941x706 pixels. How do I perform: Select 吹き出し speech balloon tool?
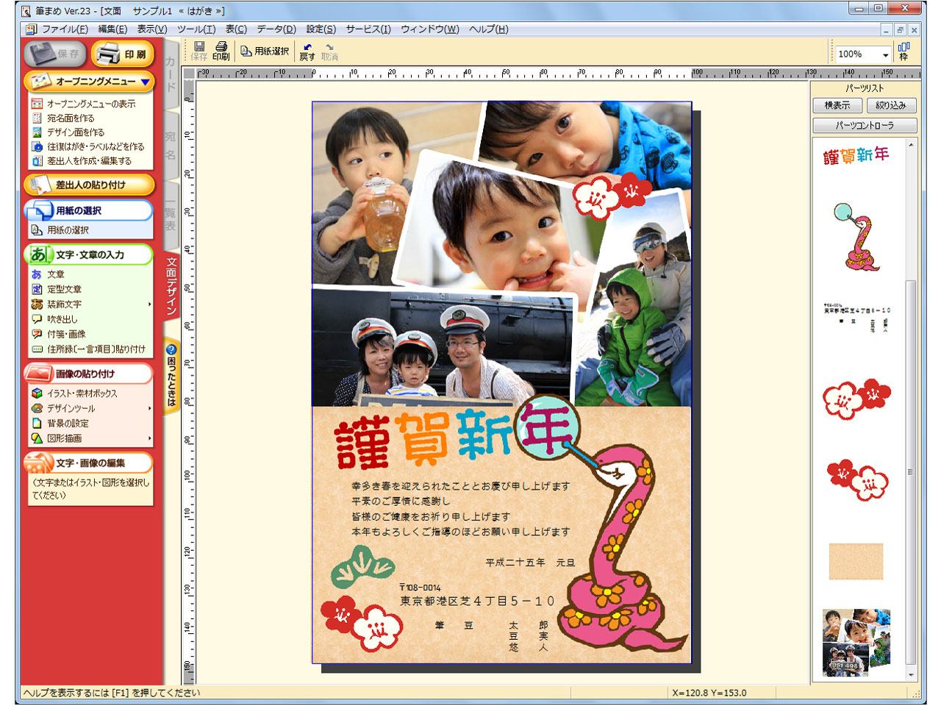point(62,319)
